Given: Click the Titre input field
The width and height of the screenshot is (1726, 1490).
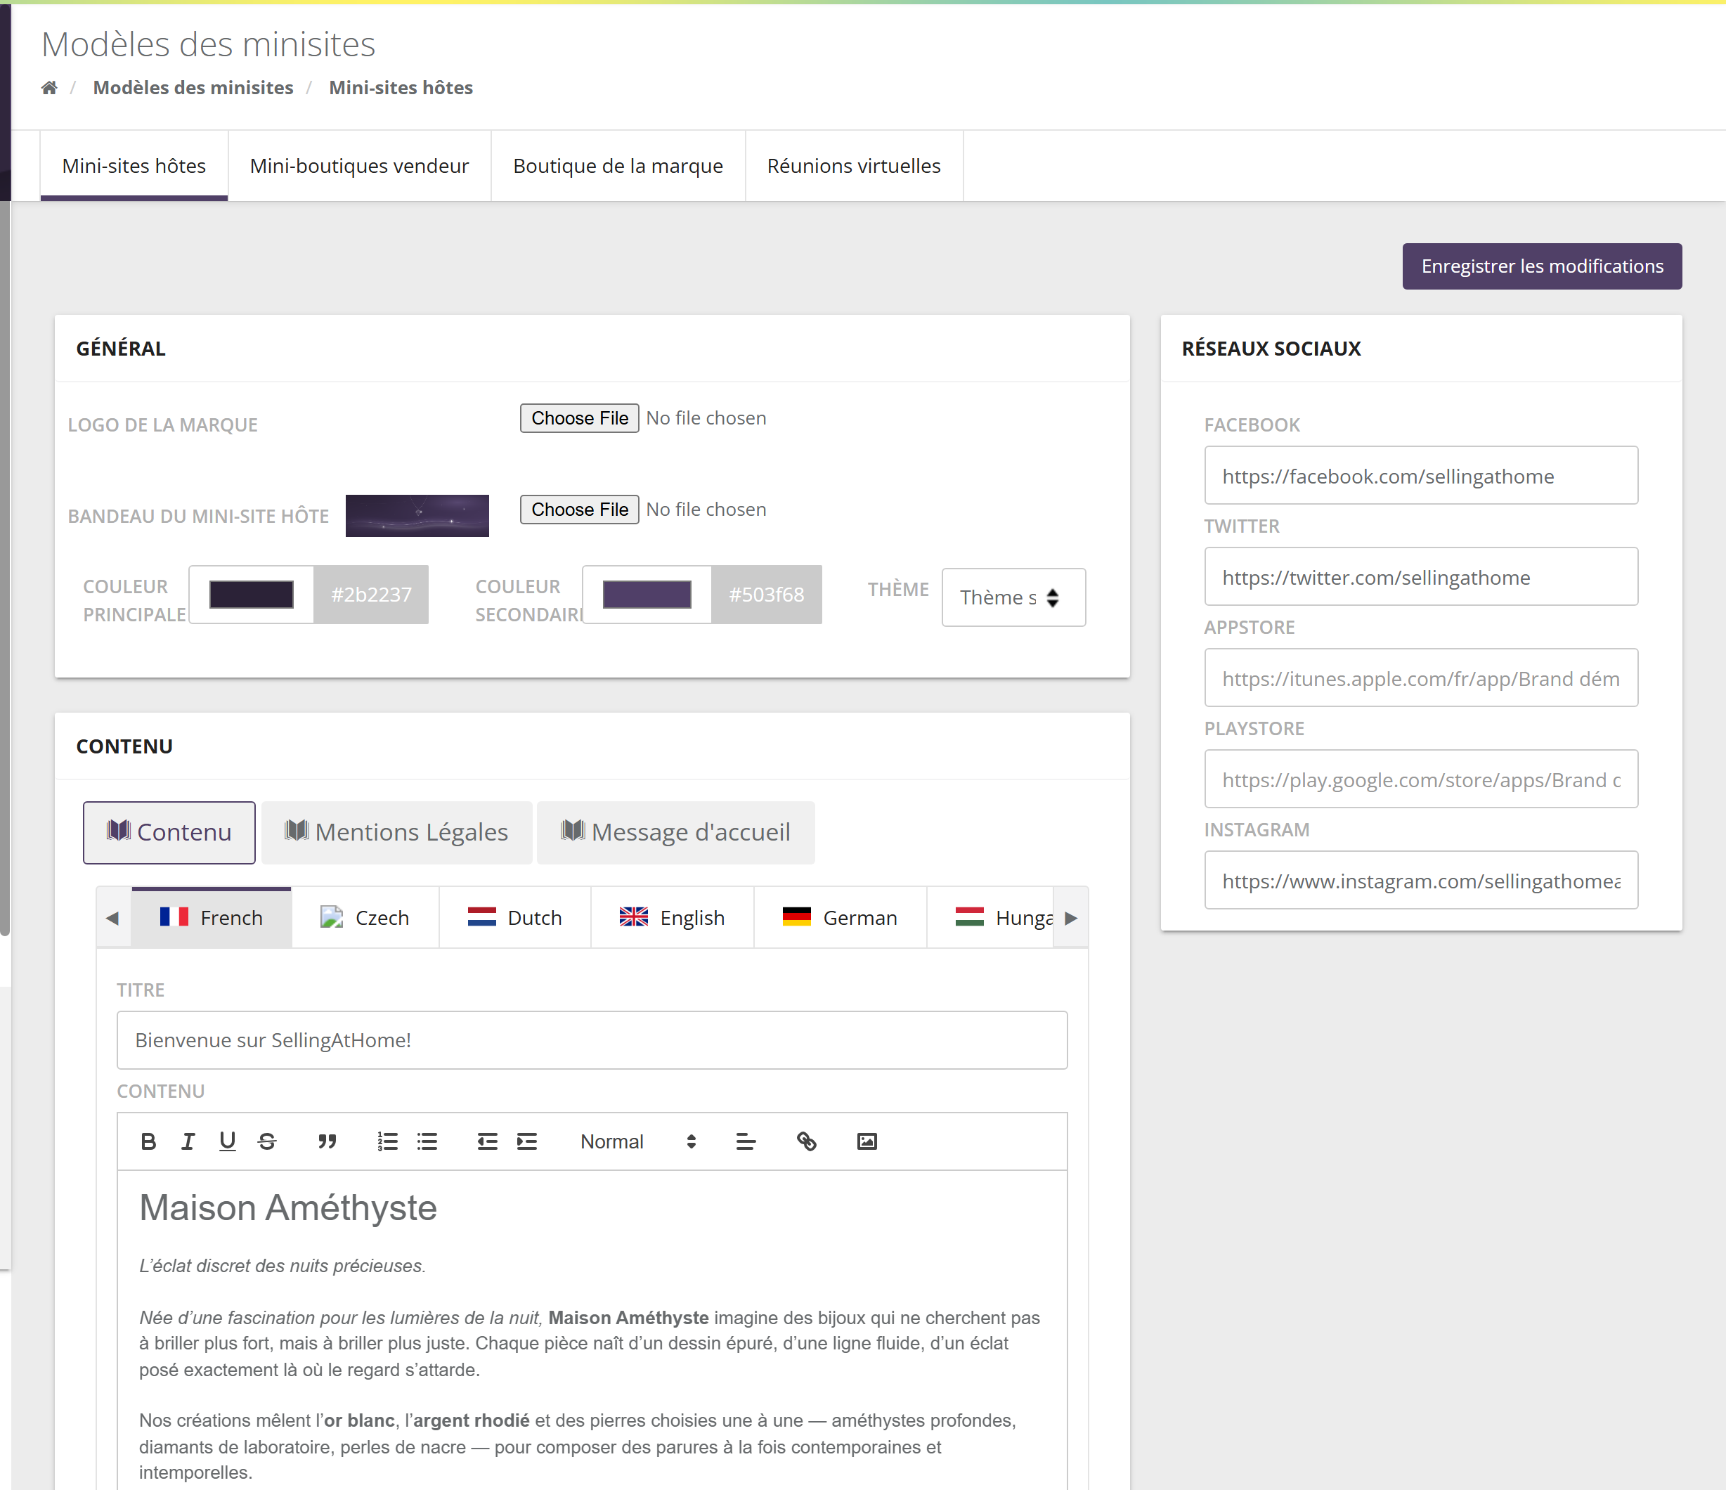Looking at the screenshot, I should (x=592, y=1040).
